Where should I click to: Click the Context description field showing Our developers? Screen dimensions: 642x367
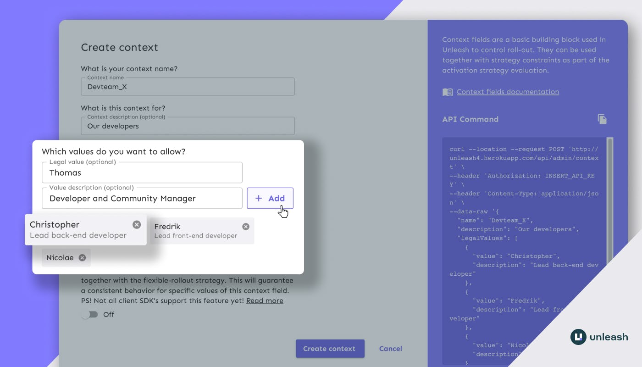click(x=188, y=126)
